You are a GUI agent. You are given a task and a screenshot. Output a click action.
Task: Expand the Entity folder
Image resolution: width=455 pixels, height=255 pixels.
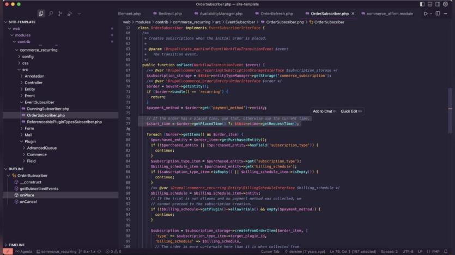point(29,89)
